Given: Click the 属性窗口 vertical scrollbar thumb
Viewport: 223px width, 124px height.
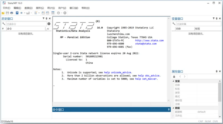Looking at the screenshot, I should coord(220,92).
